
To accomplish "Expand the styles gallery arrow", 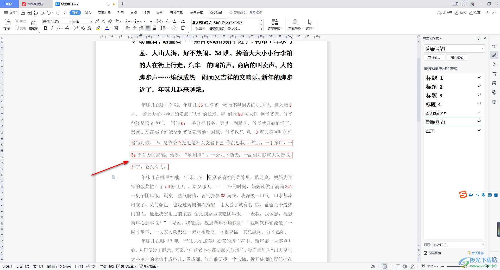I will tap(261, 29).
